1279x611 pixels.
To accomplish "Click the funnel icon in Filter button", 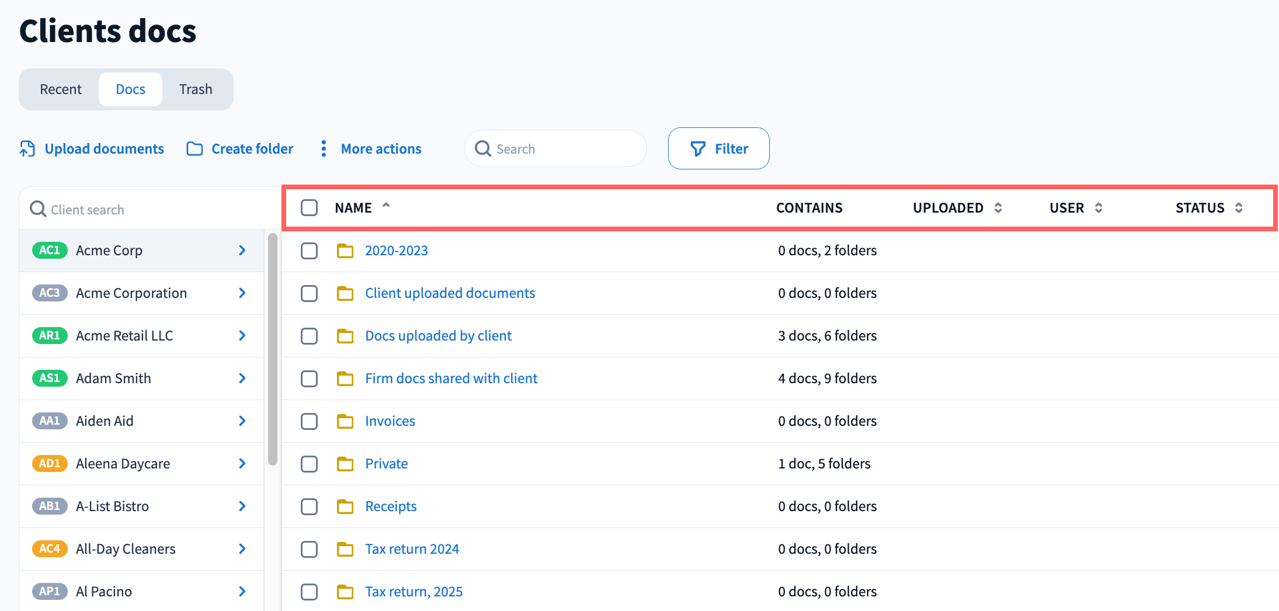I will [698, 149].
